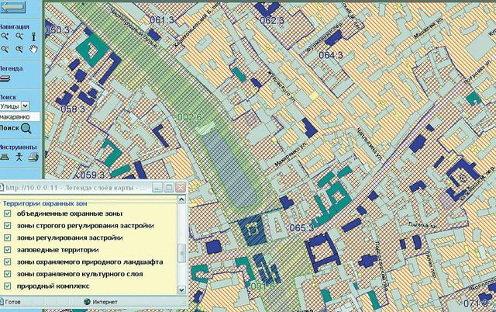Viewport: 496px width, 312px height.
Task: Click map zone label 059:3
Action: point(92,175)
